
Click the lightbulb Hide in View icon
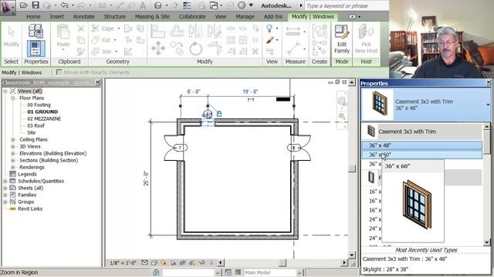269,28
